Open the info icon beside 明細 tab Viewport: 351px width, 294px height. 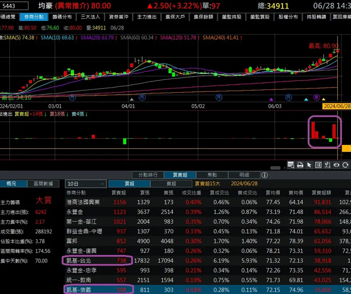264,175
